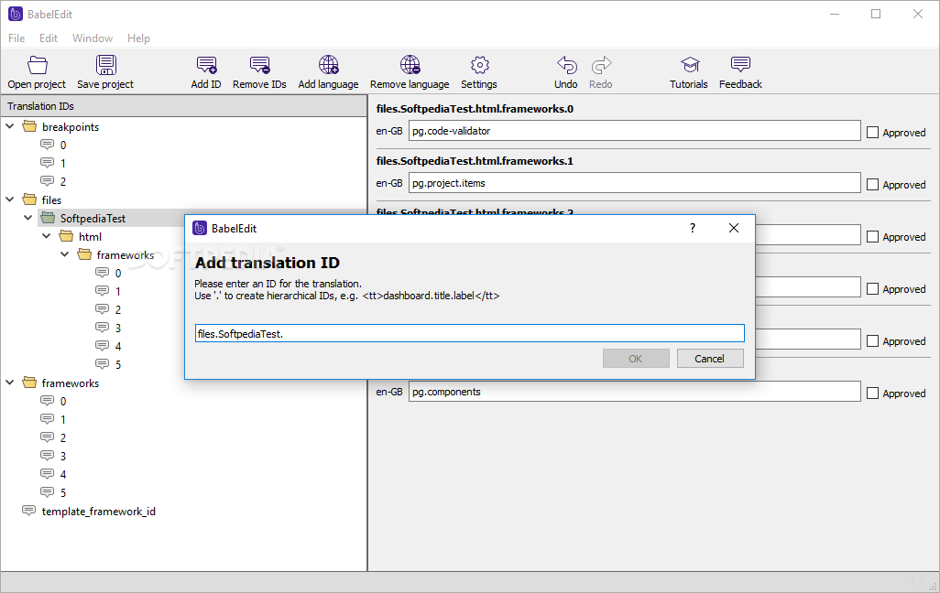This screenshot has width=940, height=593.
Task: Select ID 4 under top-level frameworks
Action: 63,474
